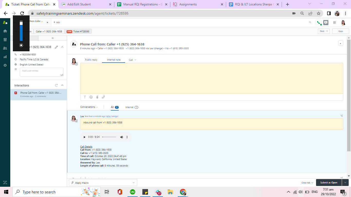Attach a file with the paperclip icon
The image size is (351, 197).
pyautogui.click(x=97, y=97)
